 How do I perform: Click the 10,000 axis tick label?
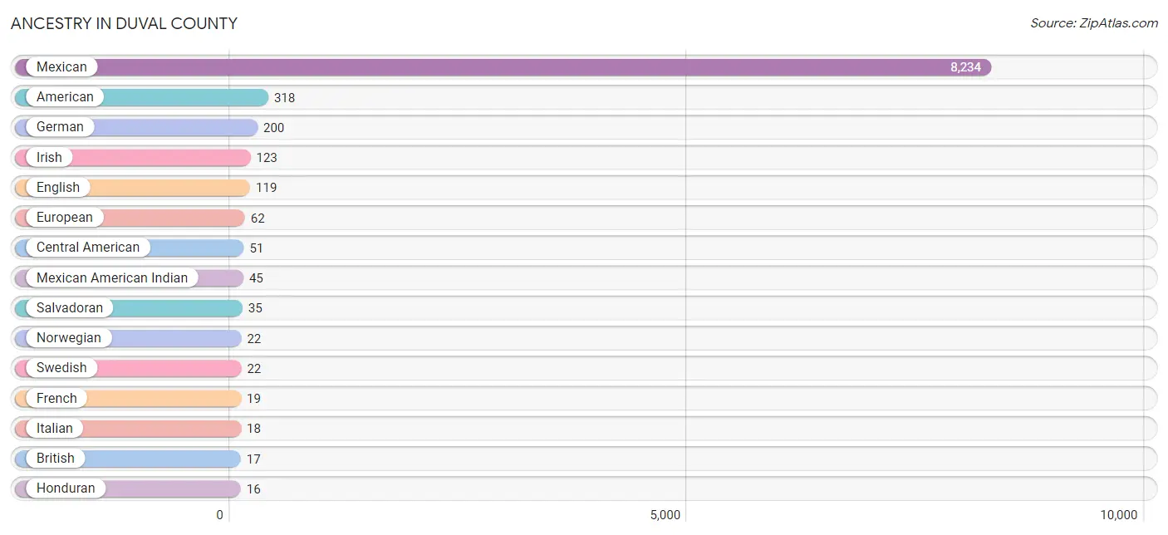pyautogui.click(x=1119, y=515)
